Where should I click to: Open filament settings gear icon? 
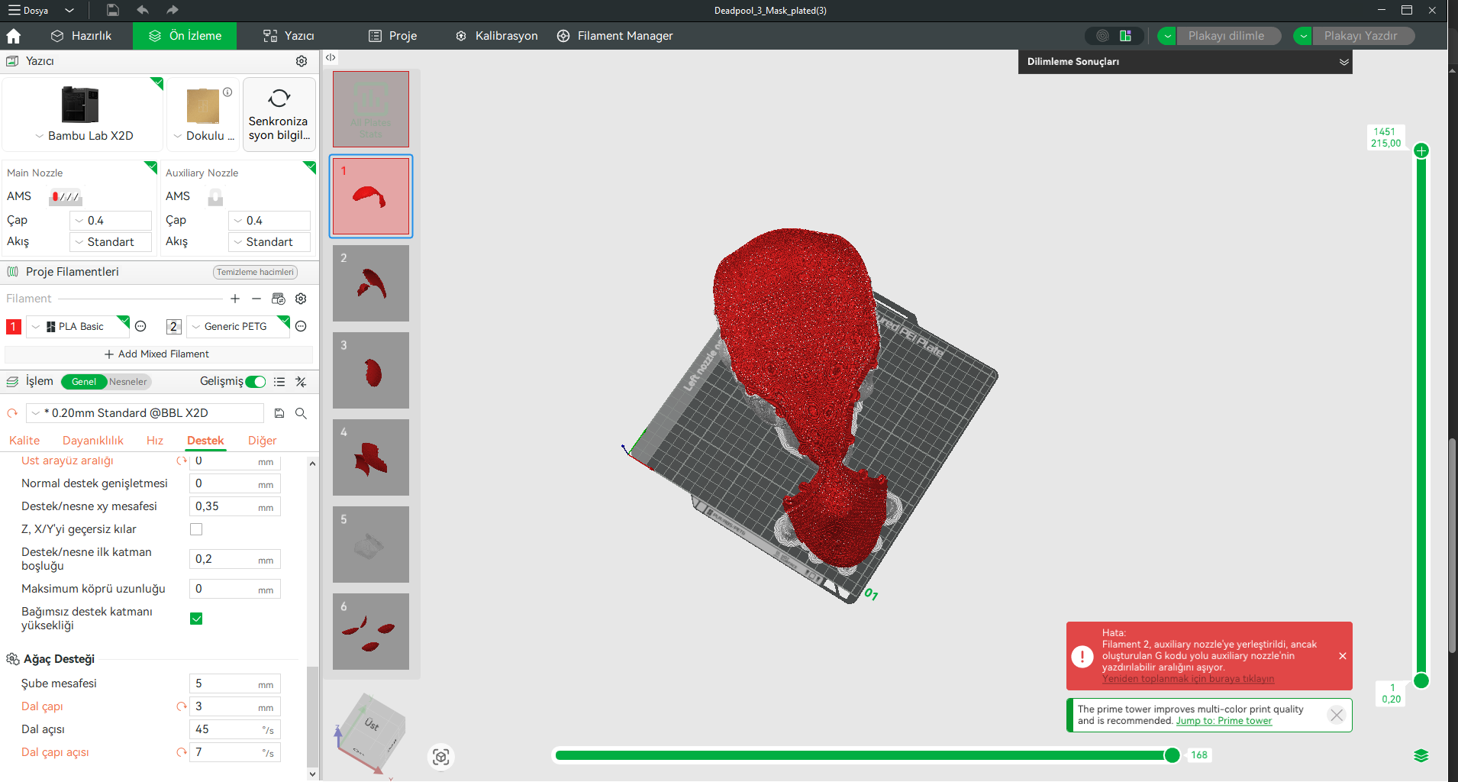(301, 299)
